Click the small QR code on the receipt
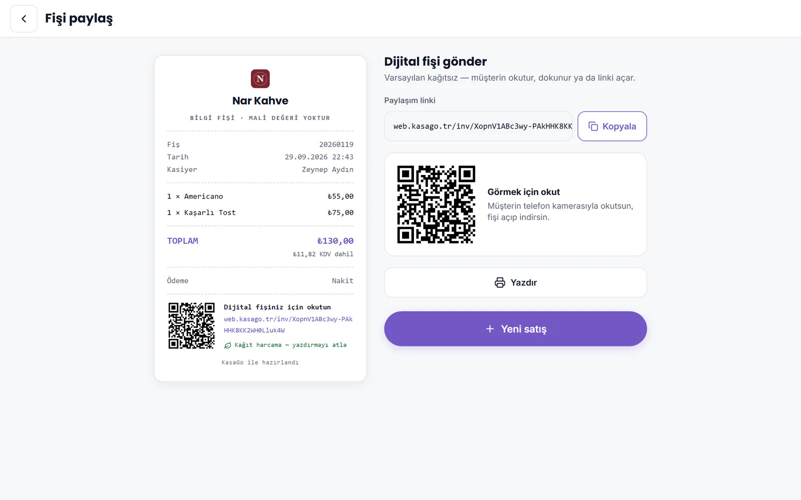 point(191,325)
